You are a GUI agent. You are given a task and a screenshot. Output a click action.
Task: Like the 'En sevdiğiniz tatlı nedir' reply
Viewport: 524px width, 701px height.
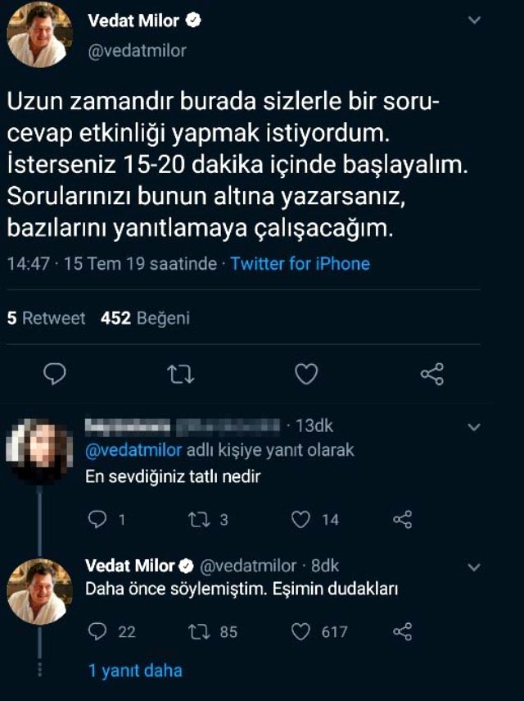(301, 519)
